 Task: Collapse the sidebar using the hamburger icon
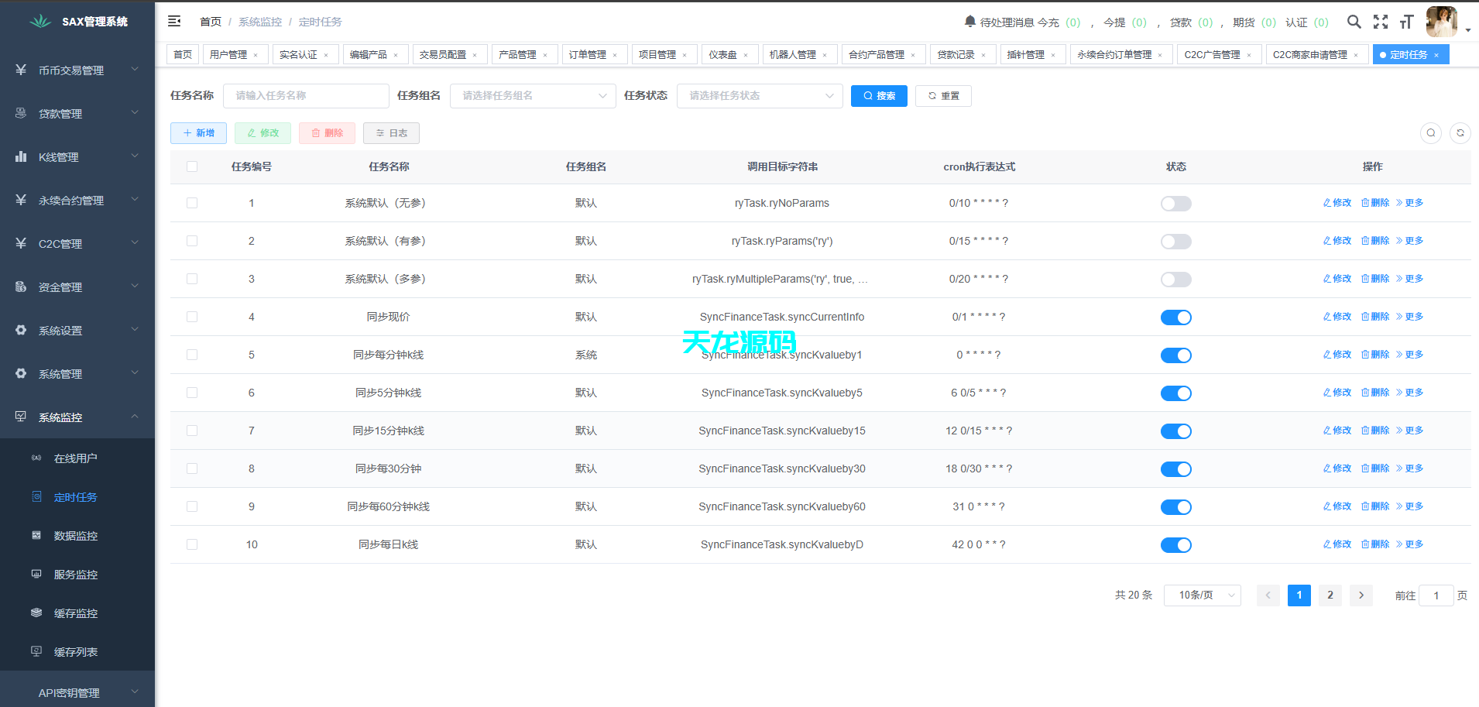pyautogui.click(x=174, y=22)
